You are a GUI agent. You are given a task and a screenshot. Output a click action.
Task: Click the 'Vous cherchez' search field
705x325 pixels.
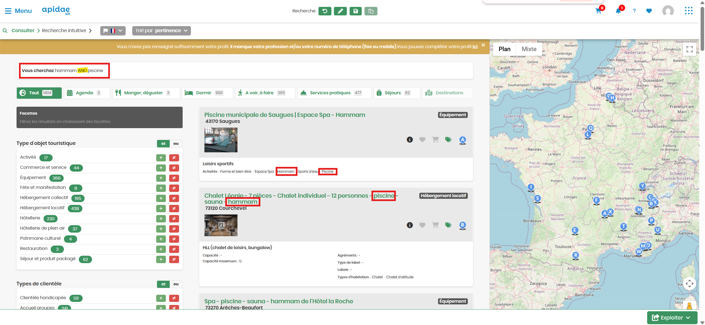pyautogui.click(x=245, y=71)
